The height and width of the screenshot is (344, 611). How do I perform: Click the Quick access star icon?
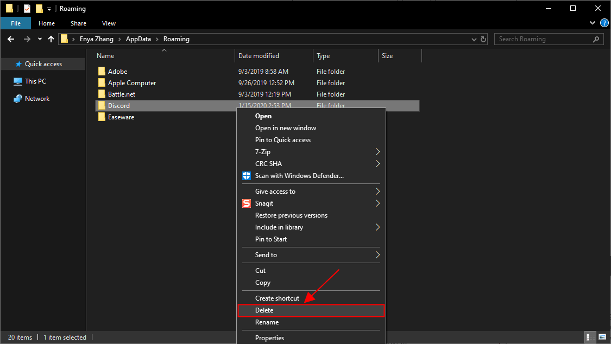pos(18,64)
